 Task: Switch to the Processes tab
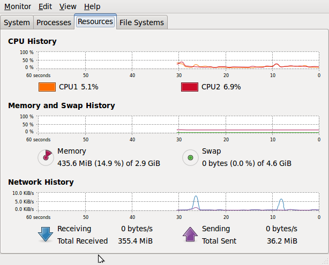(54, 22)
